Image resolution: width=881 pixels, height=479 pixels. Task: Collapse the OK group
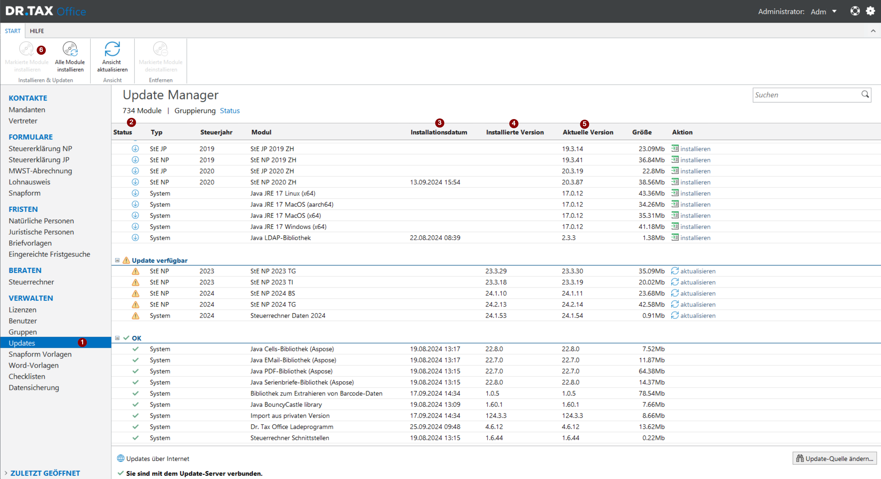pos(117,338)
